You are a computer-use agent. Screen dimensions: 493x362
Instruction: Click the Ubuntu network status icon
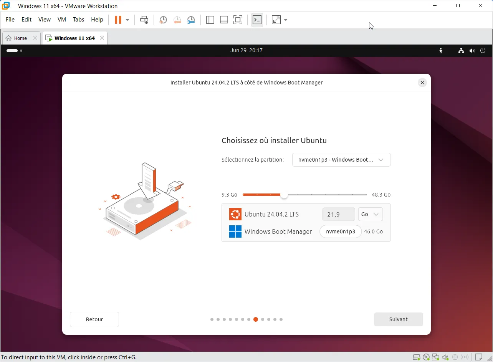tap(461, 51)
